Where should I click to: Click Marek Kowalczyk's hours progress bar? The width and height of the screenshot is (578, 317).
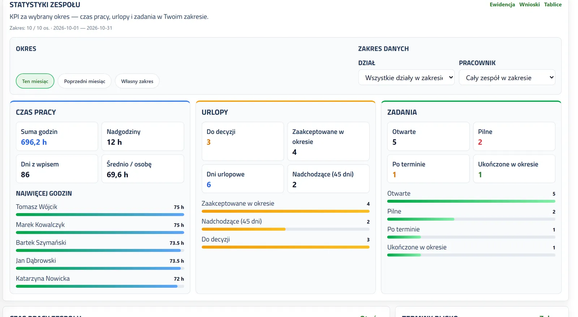click(x=100, y=233)
